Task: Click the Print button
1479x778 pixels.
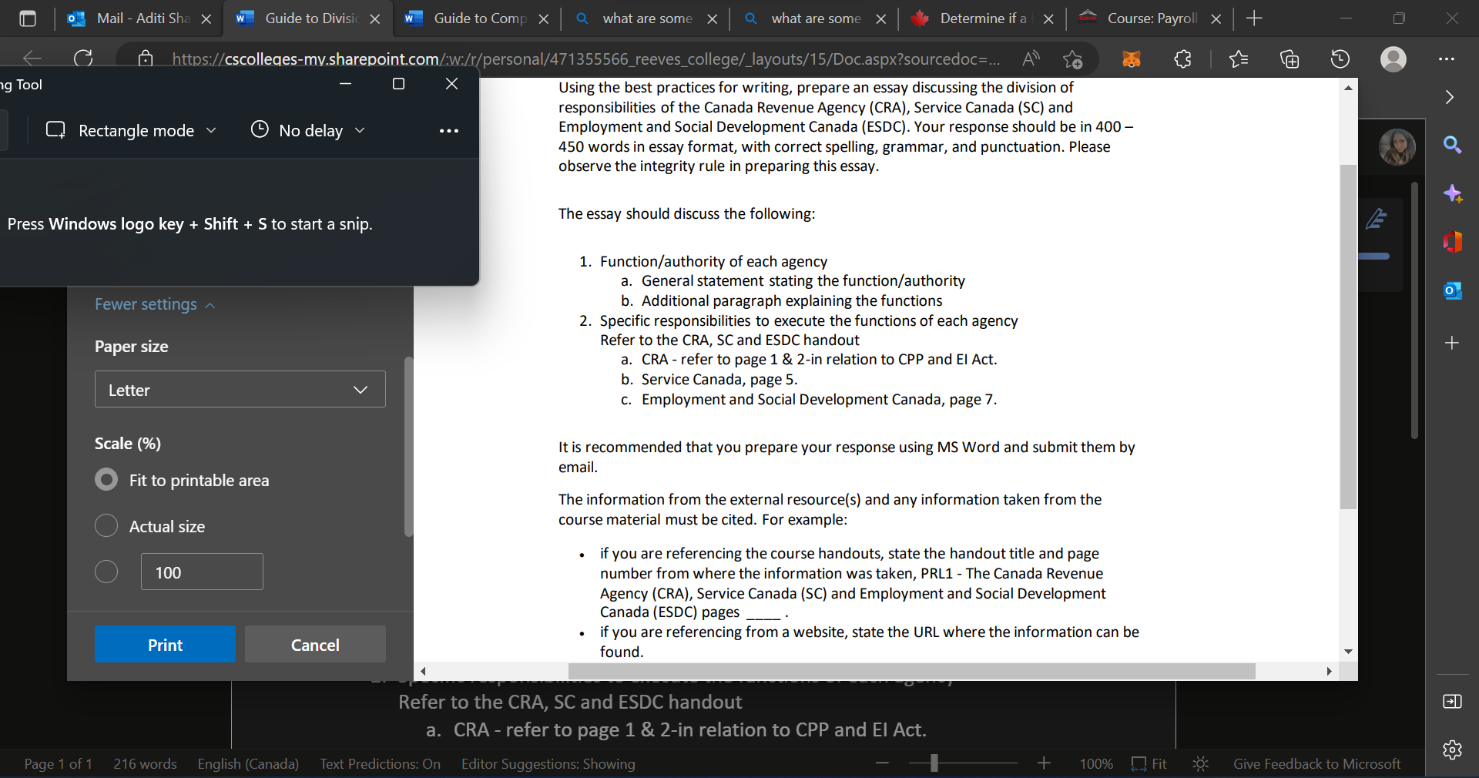Action: point(164,644)
